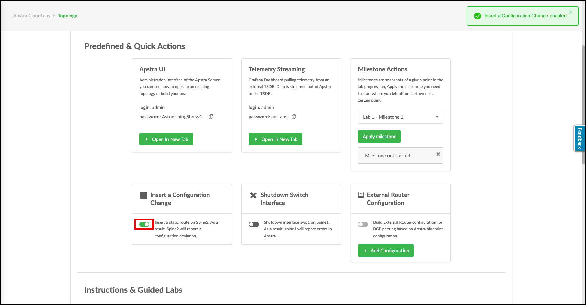
Task: Click the 'Shutdown interface swp1 on Spine1' description
Action: point(298,229)
